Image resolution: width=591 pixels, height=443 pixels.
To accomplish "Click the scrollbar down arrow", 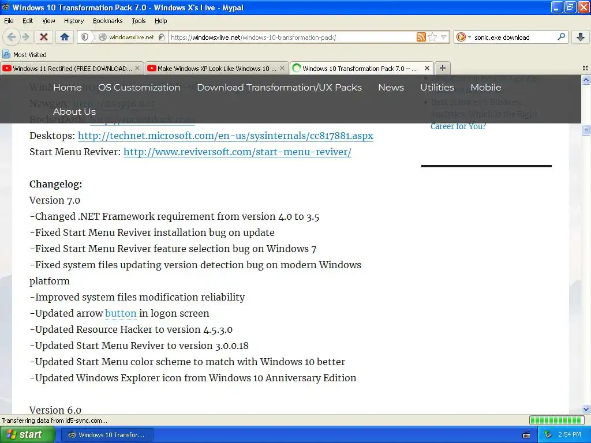I will click(586, 410).
